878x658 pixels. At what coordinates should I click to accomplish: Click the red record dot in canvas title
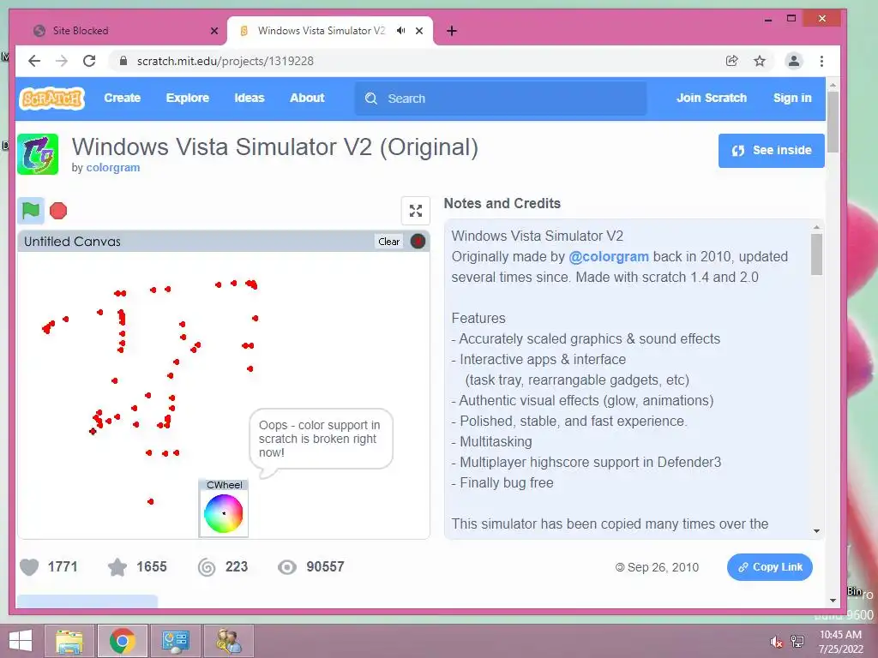pos(418,241)
